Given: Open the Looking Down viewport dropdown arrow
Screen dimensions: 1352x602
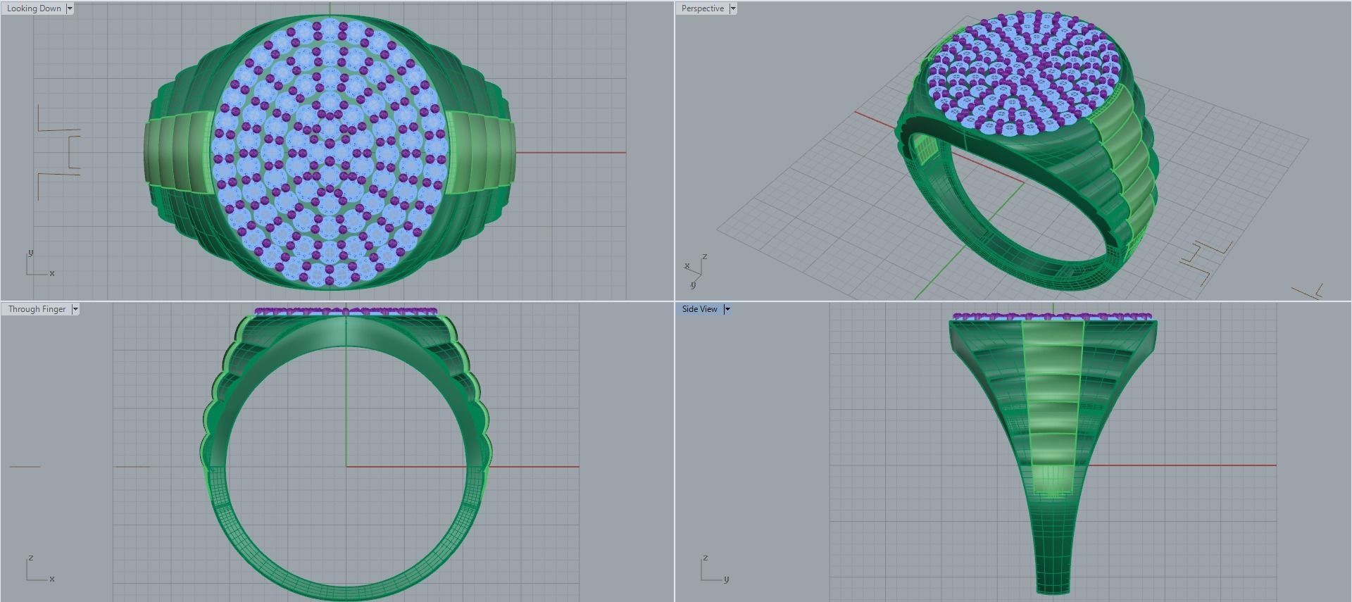Looking at the screenshot, I should tap(70, 8).
